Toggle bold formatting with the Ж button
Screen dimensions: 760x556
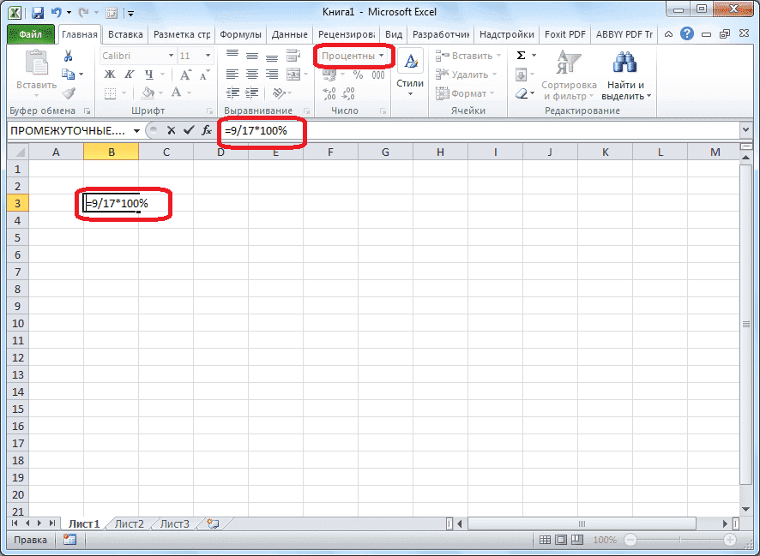click(108, 75)
